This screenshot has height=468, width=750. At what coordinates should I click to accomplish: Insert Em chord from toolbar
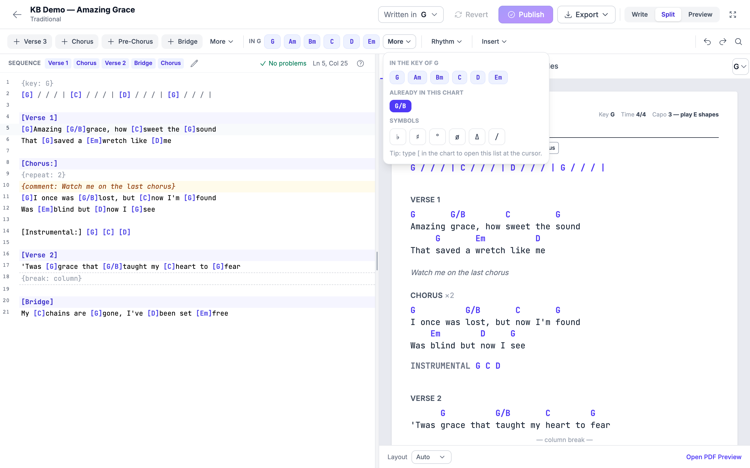(x=371, y=42)
